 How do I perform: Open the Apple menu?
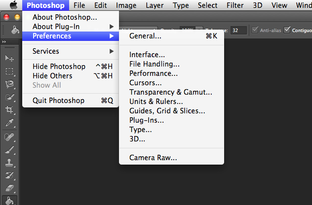coord(13,5)
